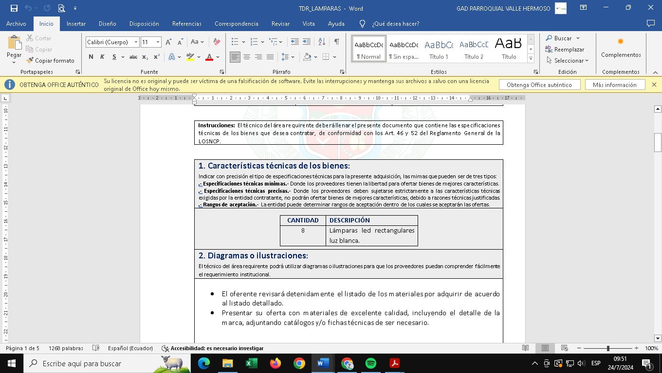The image size is (662, 373).
Task: Toggle italic formatting (K)
Action: click(102, 57)
